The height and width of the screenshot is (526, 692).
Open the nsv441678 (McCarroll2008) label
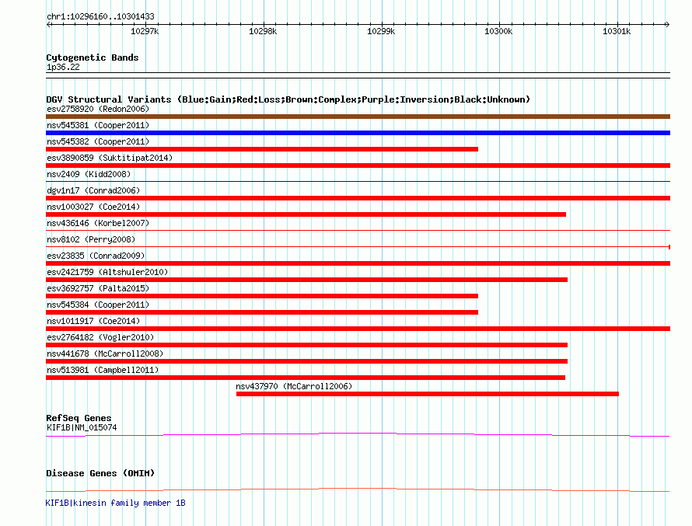(105, 354)
